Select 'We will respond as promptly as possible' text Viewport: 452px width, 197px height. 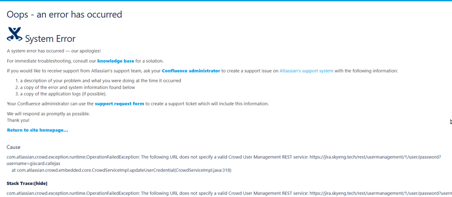point(48,114)
